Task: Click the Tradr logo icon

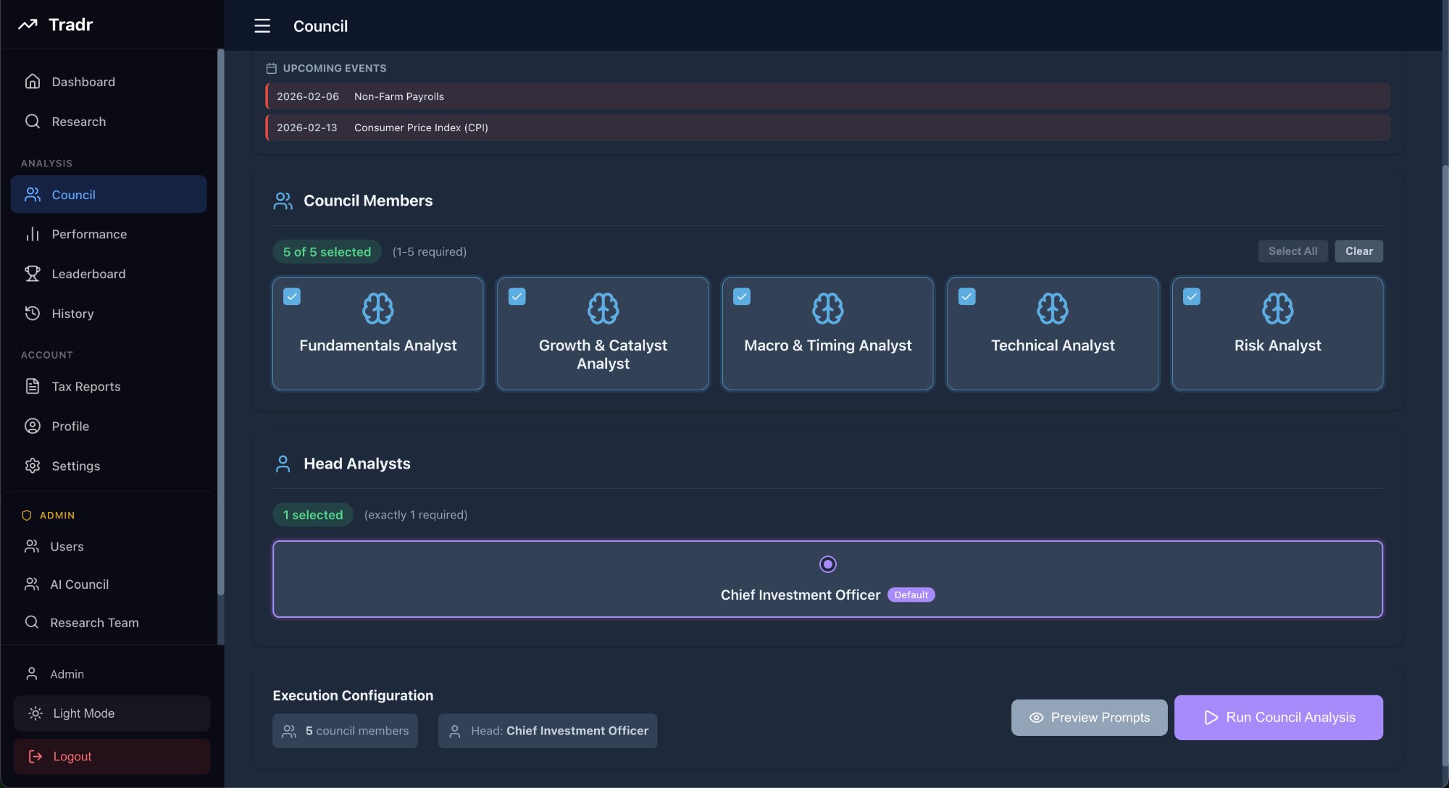Action: click(28, 25)
